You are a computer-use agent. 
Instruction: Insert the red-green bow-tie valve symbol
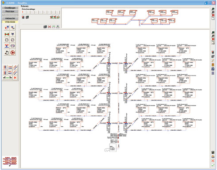coord(7,34)
